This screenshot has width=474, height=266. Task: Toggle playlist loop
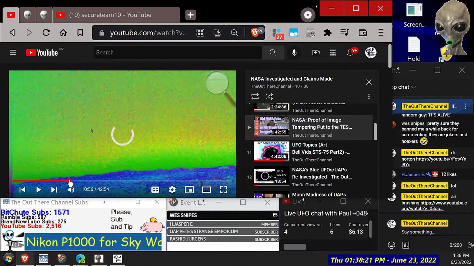click(x=255, y=96)
